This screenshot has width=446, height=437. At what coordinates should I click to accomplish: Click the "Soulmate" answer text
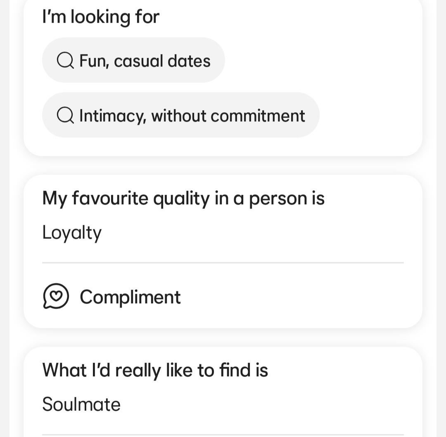(x=81, y=404)
